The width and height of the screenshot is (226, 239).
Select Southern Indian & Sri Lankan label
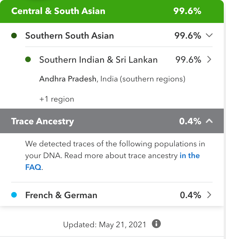click(x=98, y=60)
